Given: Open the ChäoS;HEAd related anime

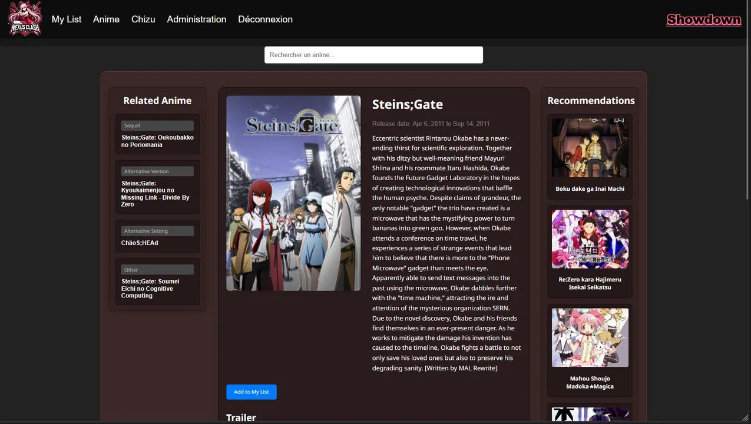Looking at the screenshot, I should click(140, 243).
